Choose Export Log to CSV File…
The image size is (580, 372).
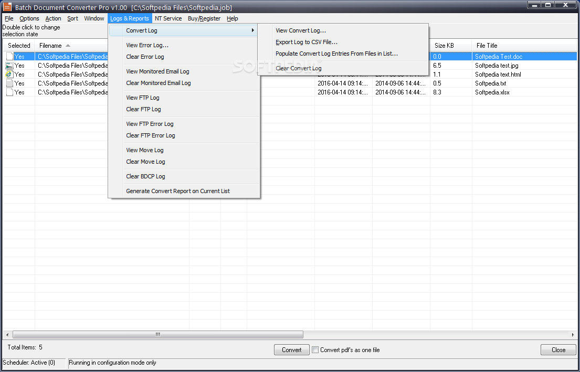point(307,42)
